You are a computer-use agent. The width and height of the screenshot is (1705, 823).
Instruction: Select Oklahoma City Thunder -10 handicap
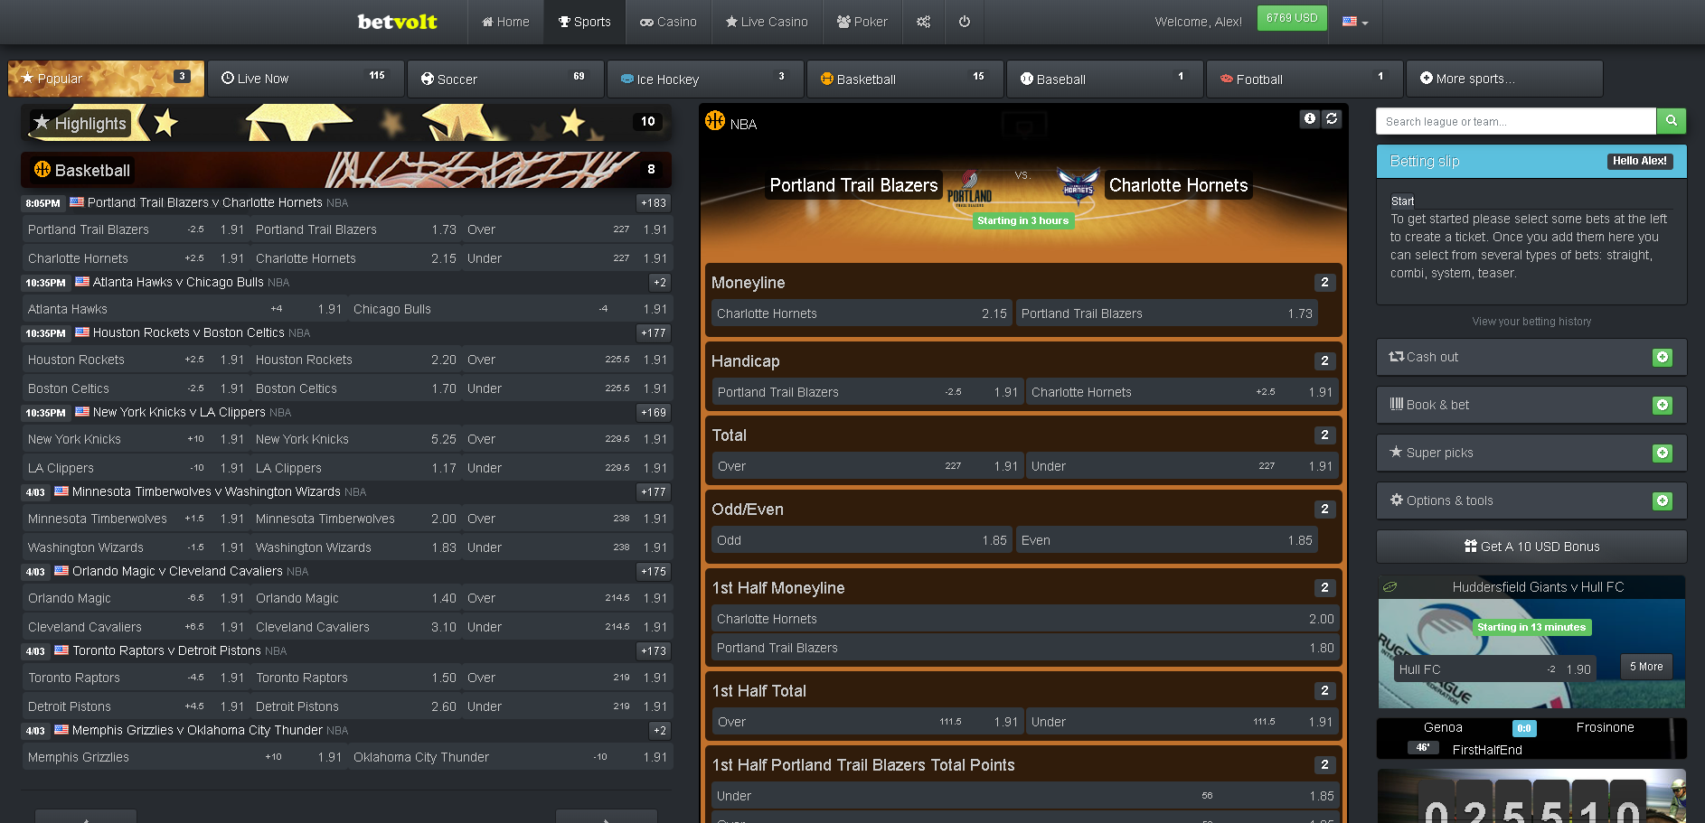511,757
